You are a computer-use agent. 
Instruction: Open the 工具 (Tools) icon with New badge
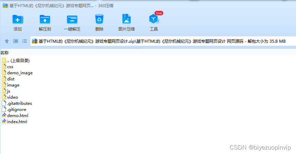tap(154, 19)
